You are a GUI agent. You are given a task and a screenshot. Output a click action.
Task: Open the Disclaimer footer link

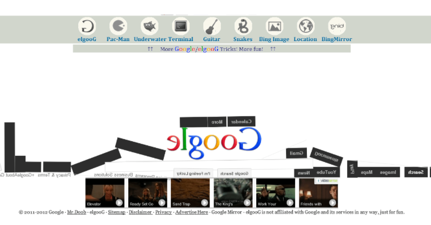pos(140,212)
